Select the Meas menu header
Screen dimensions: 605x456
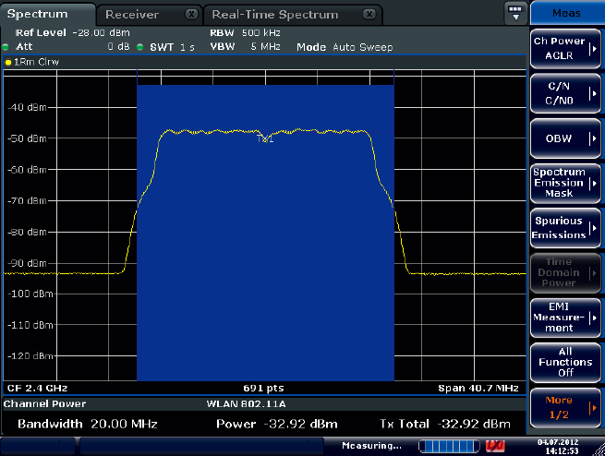566,13
